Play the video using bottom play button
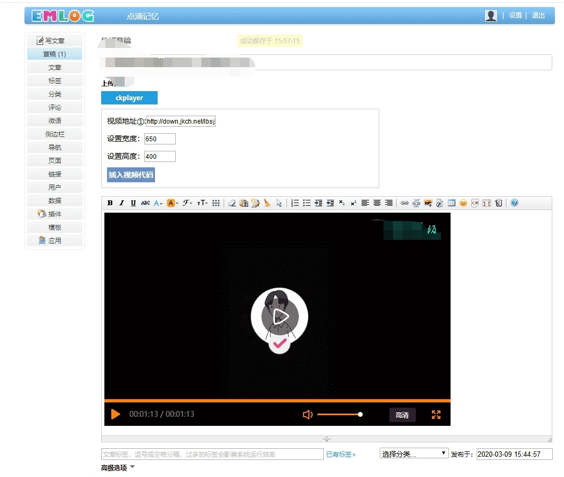The image size is (564, 477). [x=116, y=415]
